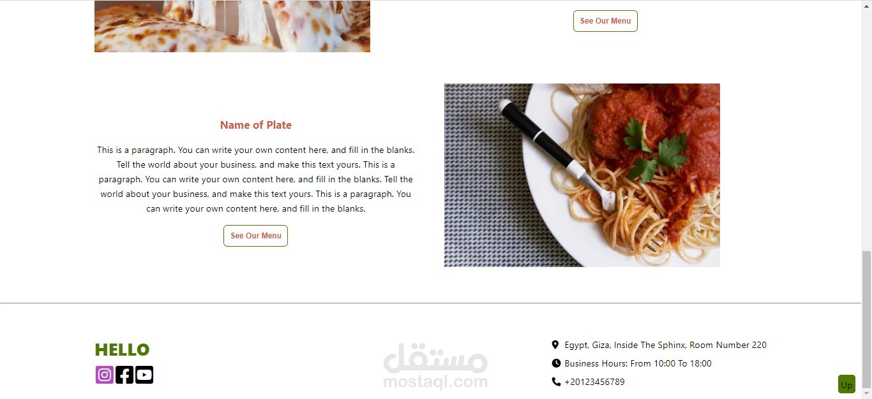Viewport: 872px width, 399px height.
Task: Open the Facebook social icon
Action: [x=124, y=375]
